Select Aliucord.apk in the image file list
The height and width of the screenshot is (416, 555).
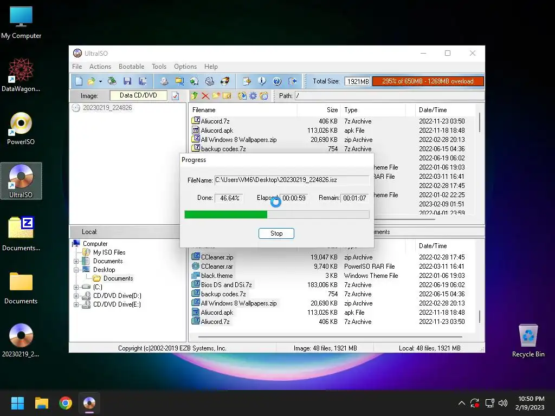[x=217, y=131]
